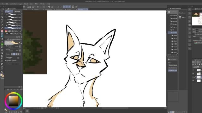Click the Redo arrow on command bar

(41, 7)
